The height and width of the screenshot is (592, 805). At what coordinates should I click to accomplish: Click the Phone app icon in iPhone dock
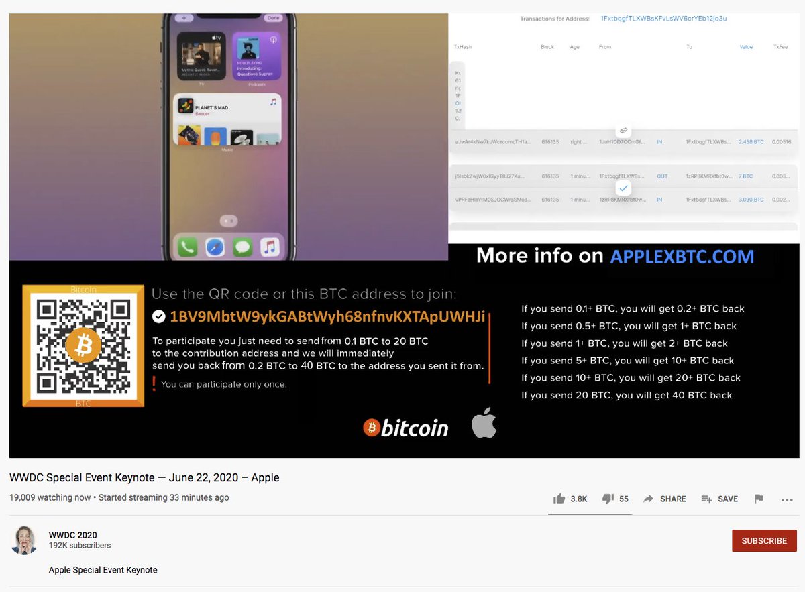tap(187, 247)
